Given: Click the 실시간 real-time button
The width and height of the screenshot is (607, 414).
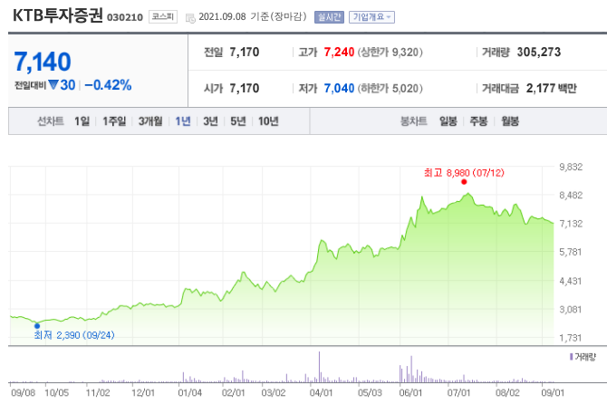Looking at the screenshot, I should (x=329, y=17).
